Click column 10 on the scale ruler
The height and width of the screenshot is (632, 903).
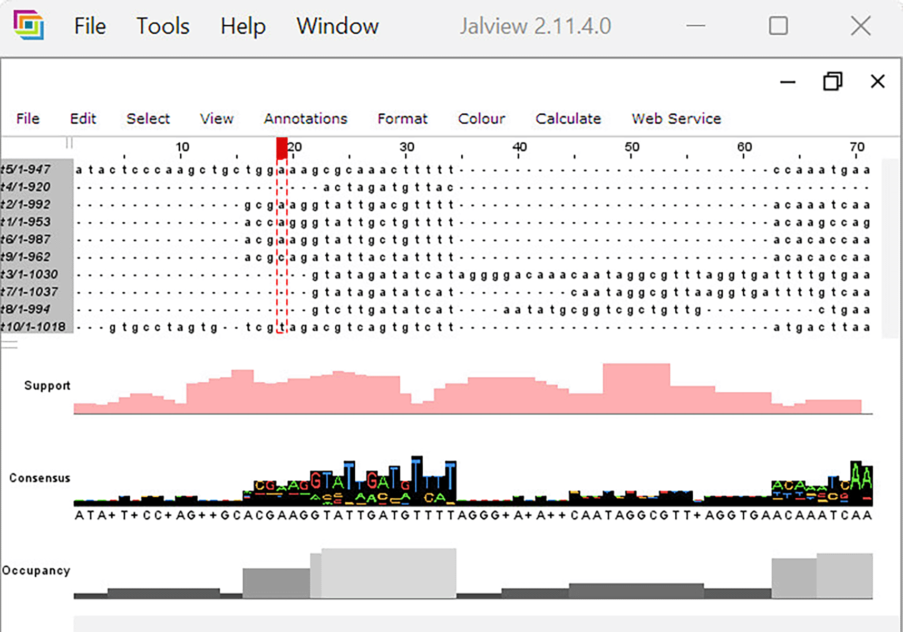(x=182, y=147)
